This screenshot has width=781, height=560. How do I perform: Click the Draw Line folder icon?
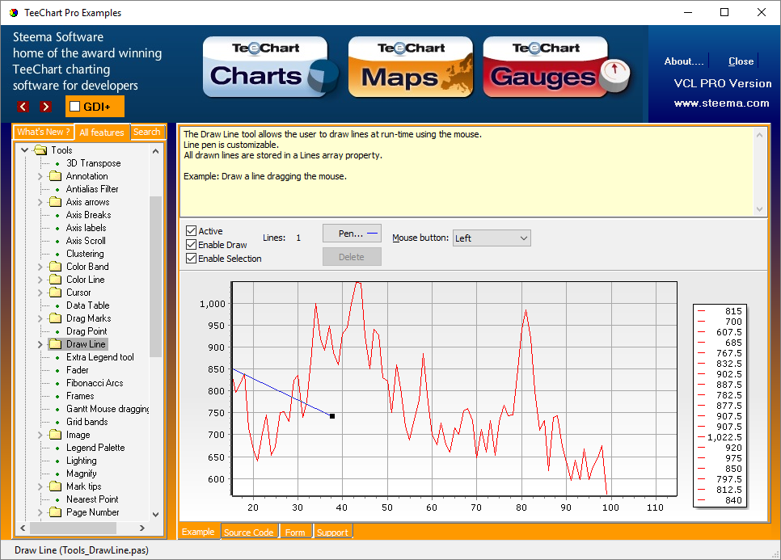tap(55, 344)
